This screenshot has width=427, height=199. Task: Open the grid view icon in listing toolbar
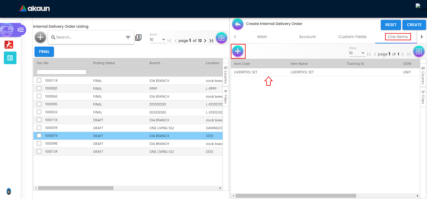221,38
